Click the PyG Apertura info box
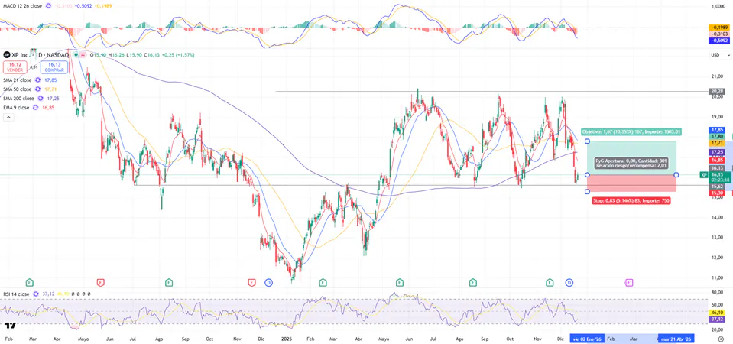This screenshot has width=733, height=344. (631, 163)
